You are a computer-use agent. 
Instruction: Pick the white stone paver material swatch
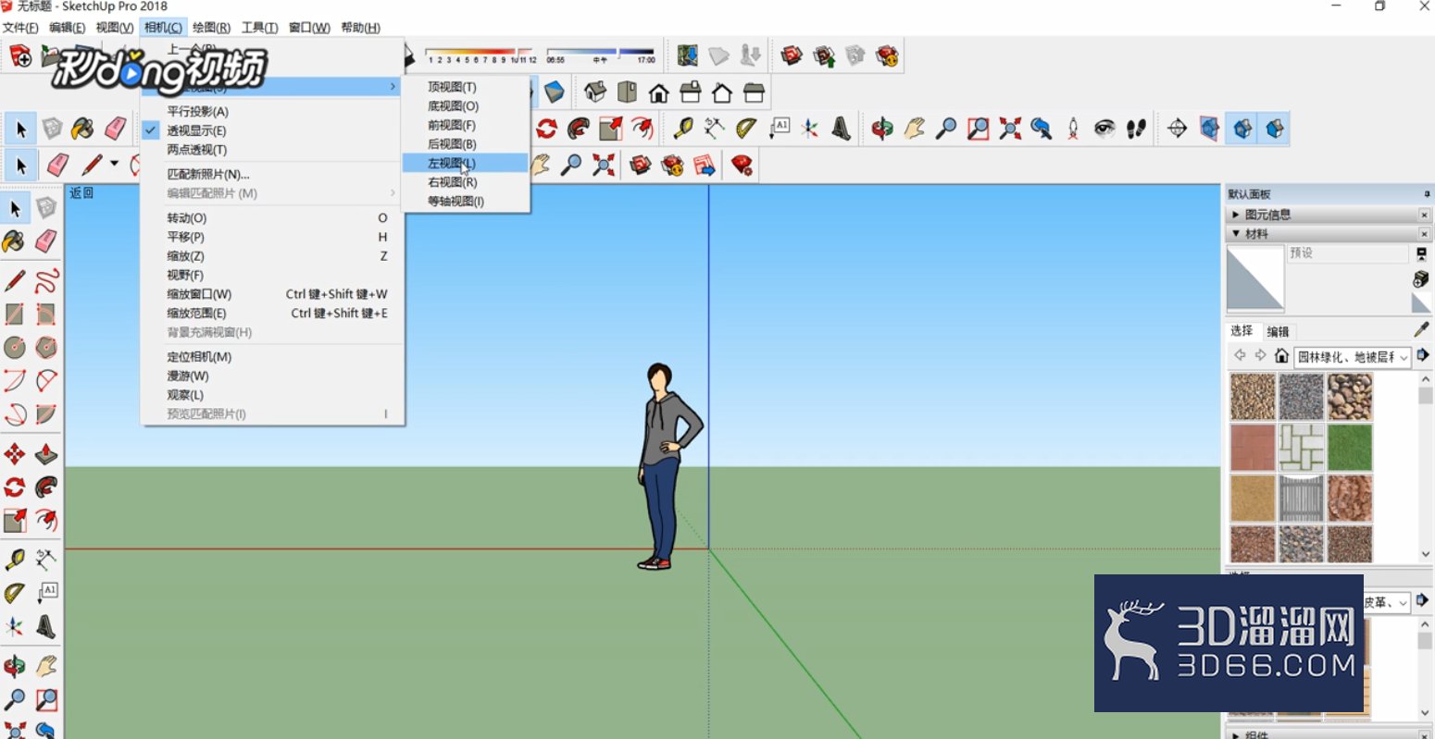(1302, 448)
